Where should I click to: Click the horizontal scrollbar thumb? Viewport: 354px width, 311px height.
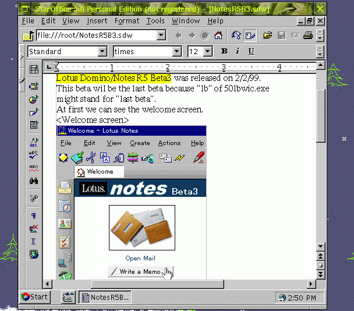click(158, 284)
